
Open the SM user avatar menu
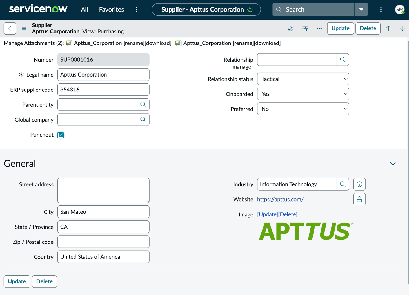pyautogui.click(x=400, y=10)
